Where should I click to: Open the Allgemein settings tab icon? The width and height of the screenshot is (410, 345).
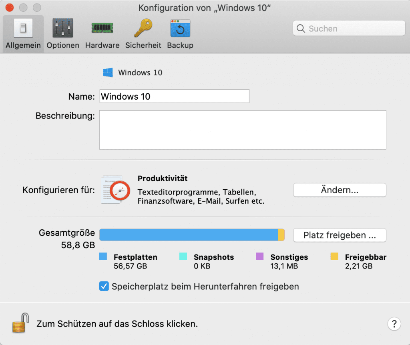(x=23, y=28)
